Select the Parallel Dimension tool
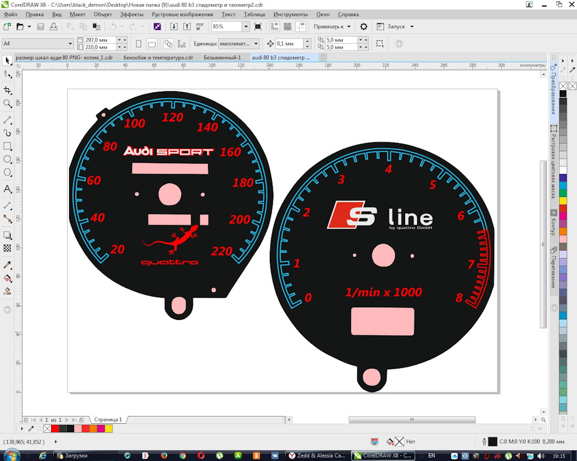Image resolution: width=577 pixels, height=461 pixels. 7,205
